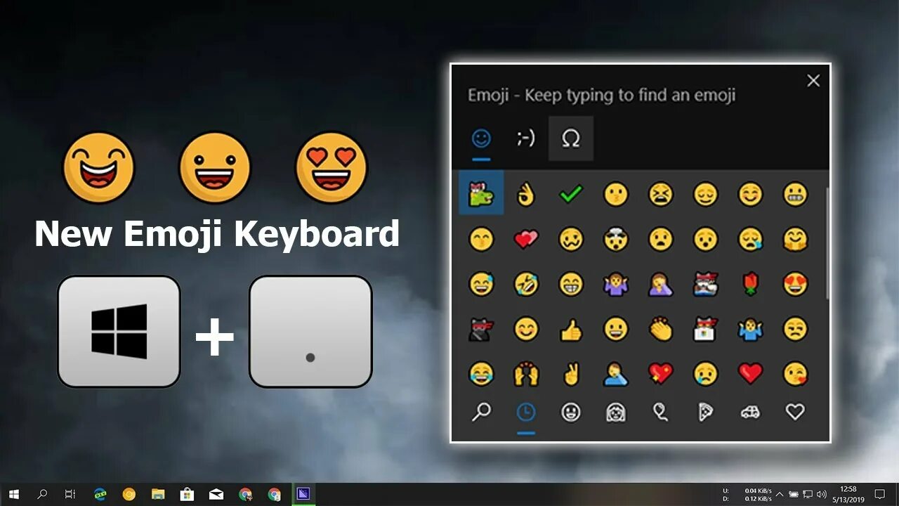Choose the face blowing a kiss emoji

click(795, 374)
